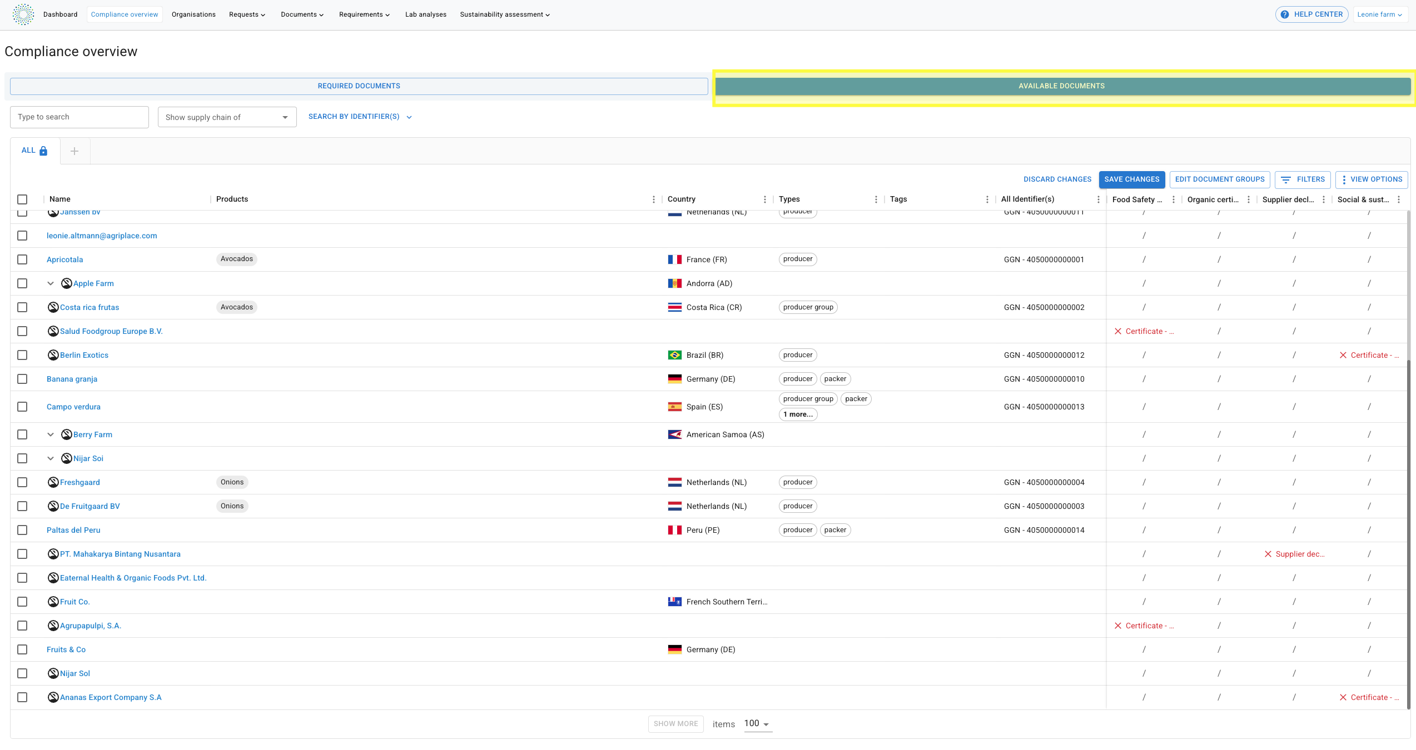Click the Save Changes button
The width and height of the screenshot is (1416, 750).
click(x=1132, y=179)
